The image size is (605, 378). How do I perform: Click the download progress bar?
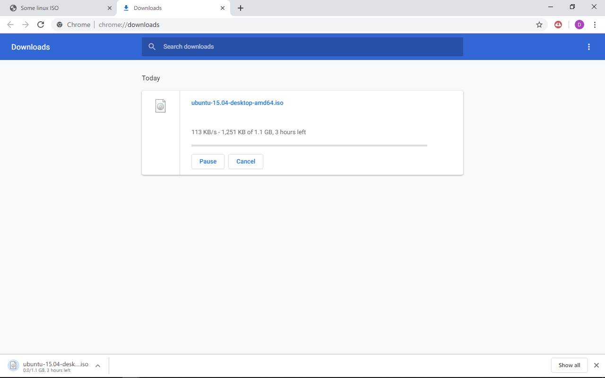coord(309,146)
